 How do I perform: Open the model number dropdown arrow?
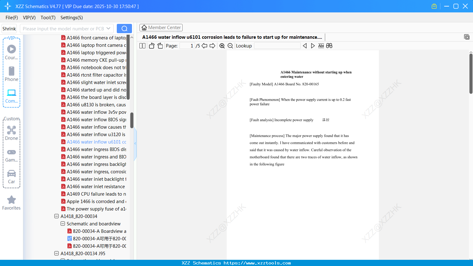(108, 29)
